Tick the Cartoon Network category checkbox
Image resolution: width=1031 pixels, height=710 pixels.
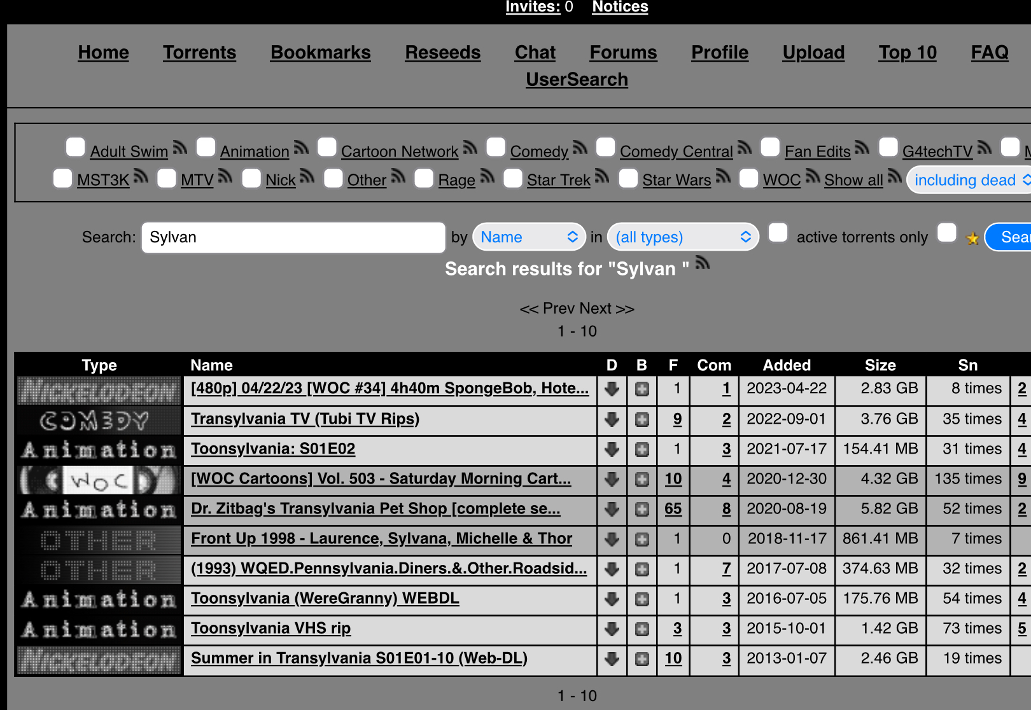coord(327,148)
